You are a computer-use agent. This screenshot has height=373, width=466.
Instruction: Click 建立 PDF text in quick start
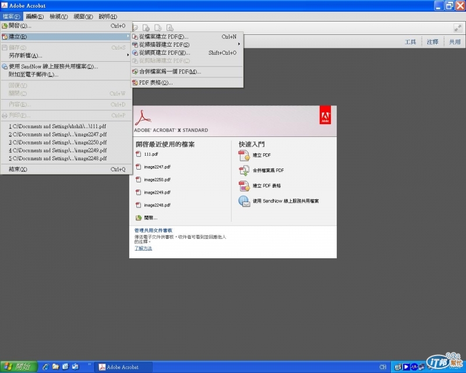pos(262,155)
